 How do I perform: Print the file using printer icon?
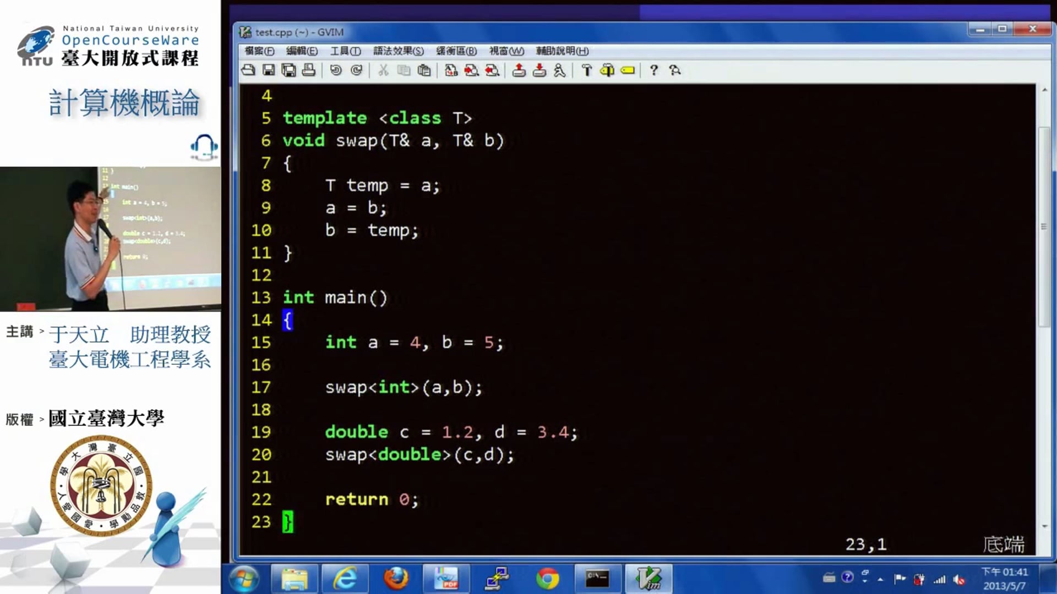pyautogui.click(x=309, y=70)
